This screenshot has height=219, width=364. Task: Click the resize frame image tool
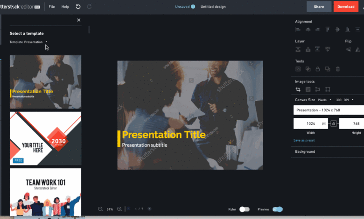point(328,89)
